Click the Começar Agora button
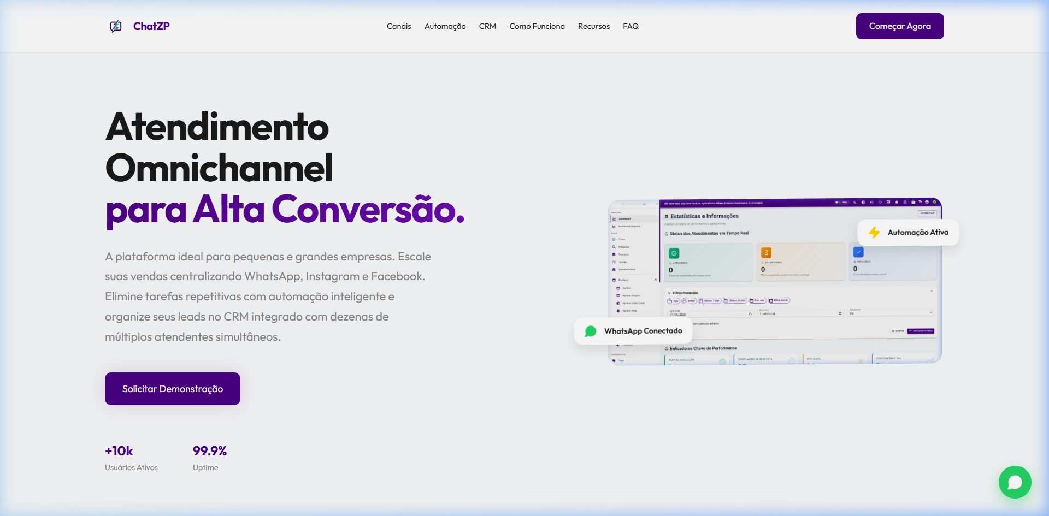1049x516 pixels. click(900, 26)
